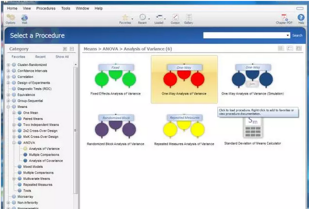Click the Loaded procedures toolbar icon
Image resolution: width=309 pixels, height=209 pixels.
coord(159,18)
